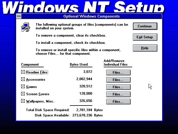Screen dimensions: 178x134
Task: Open Files... for Wallpapers, Misc.
Action: 118,102
